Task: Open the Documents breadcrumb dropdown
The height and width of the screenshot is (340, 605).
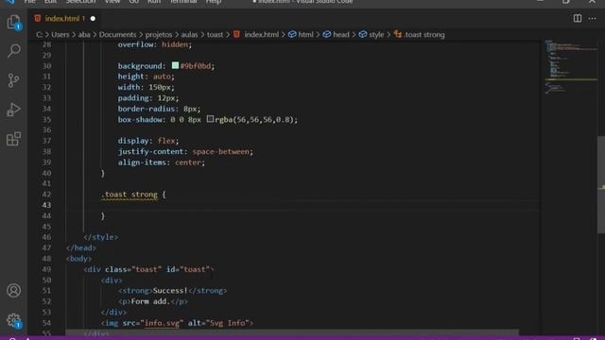Action: click(x=117, y=35)
